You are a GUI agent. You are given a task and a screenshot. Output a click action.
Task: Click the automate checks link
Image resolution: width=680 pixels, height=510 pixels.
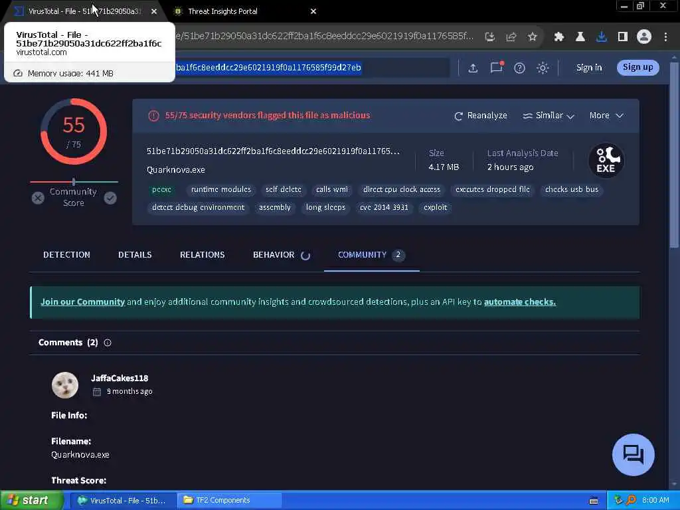pos(520,302)
